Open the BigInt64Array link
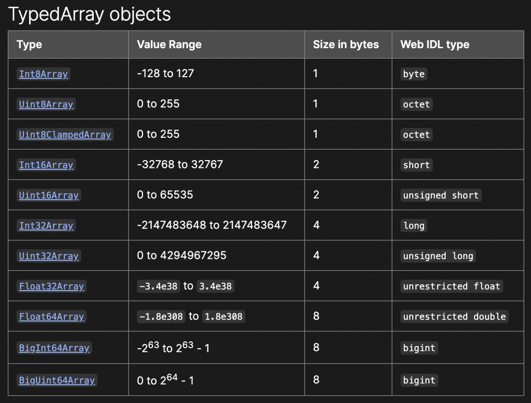This screenshot has height=403, width=531. (x=54, y=348)
